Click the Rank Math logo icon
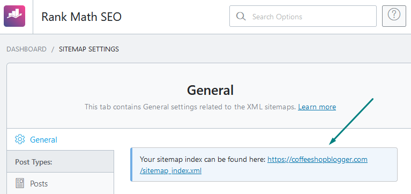This screenshot has height=194, width=411. [x=14, y=16]
